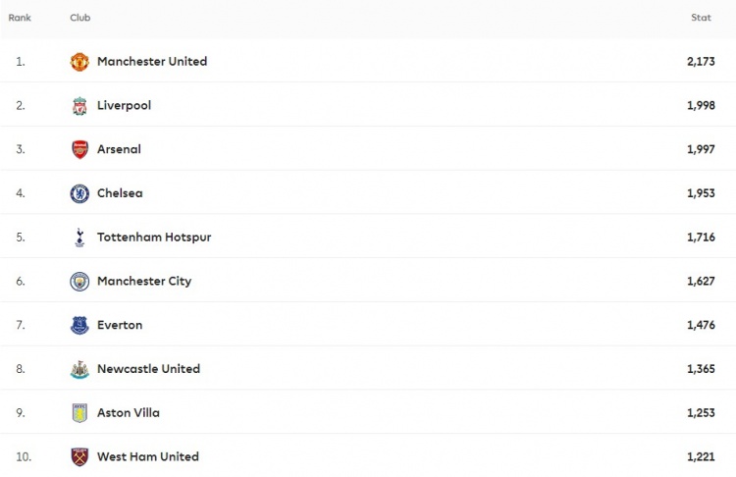Screen dimensions: 736x477
Task: Select West Ham United's 1,221 stat value
Action: coord(703,457)
